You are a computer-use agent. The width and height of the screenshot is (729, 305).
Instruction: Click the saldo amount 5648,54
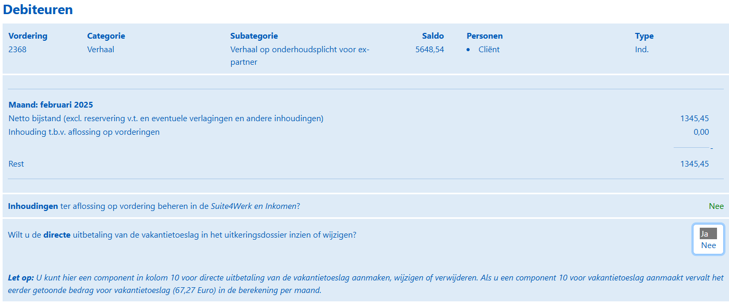pos(429,50)
